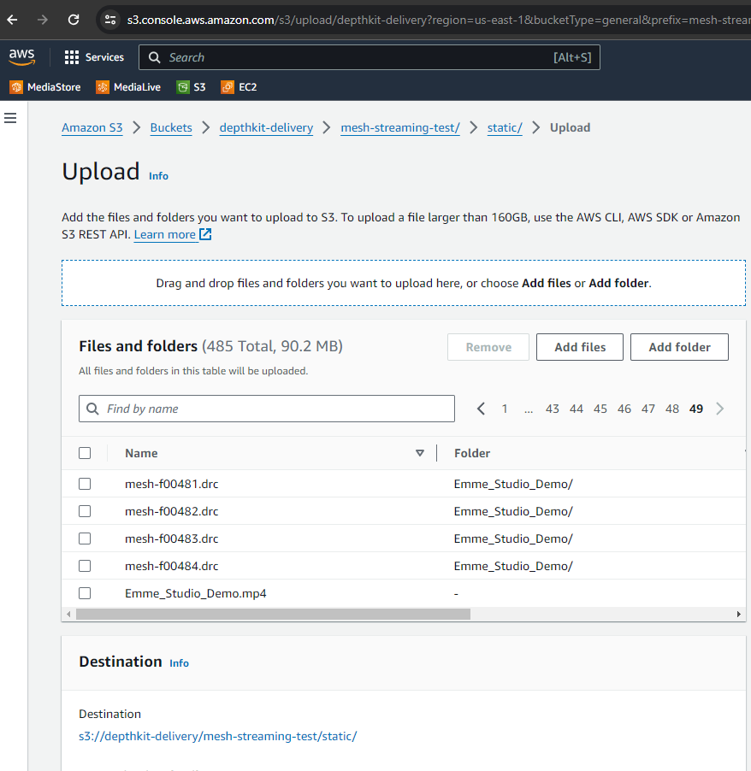
Task: Focus the AWS Search input field
Action: (x=370, y=57)
